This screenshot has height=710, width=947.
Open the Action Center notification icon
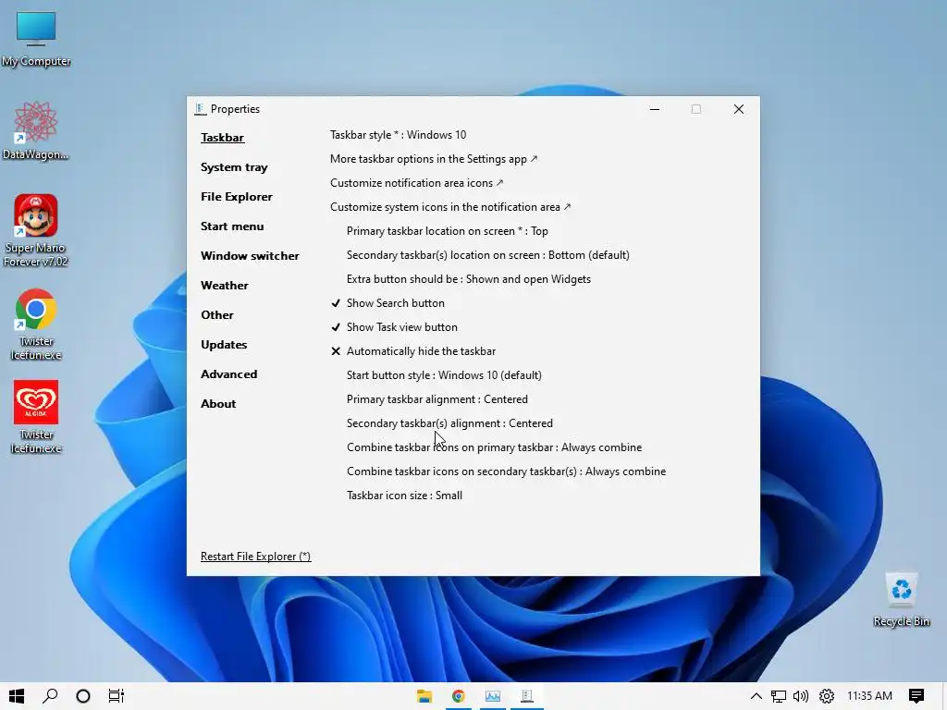tap(916, 696)
